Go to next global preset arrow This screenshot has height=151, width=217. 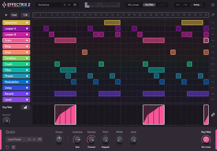tap(69, 5)
